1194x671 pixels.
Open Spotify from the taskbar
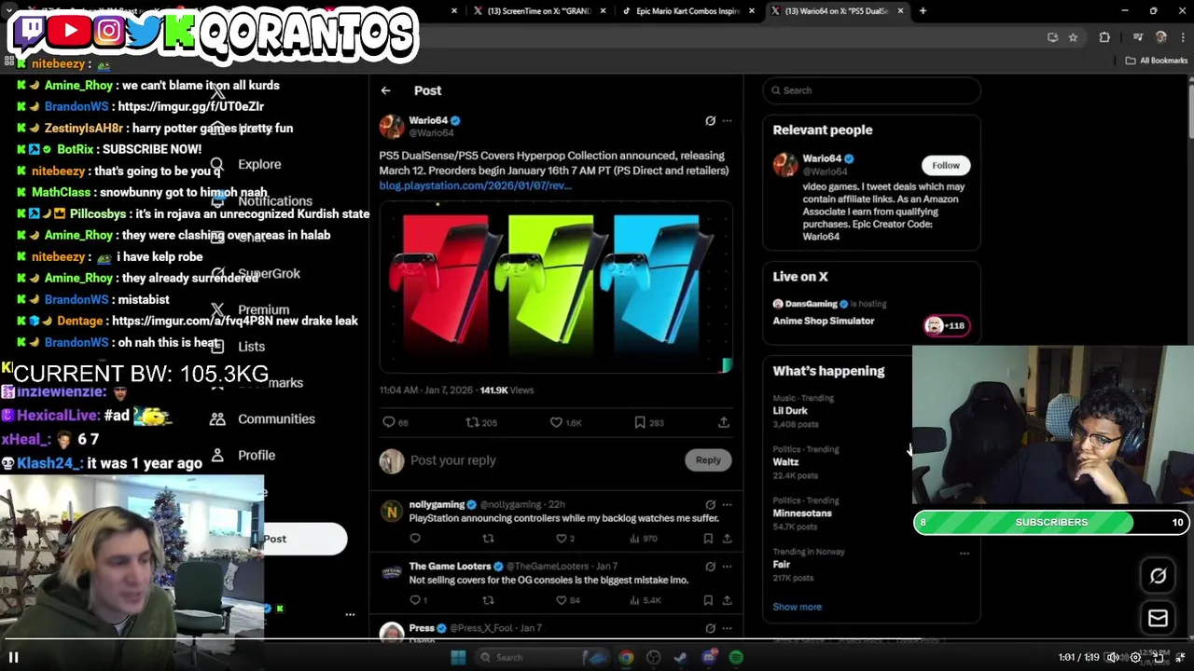736,657
